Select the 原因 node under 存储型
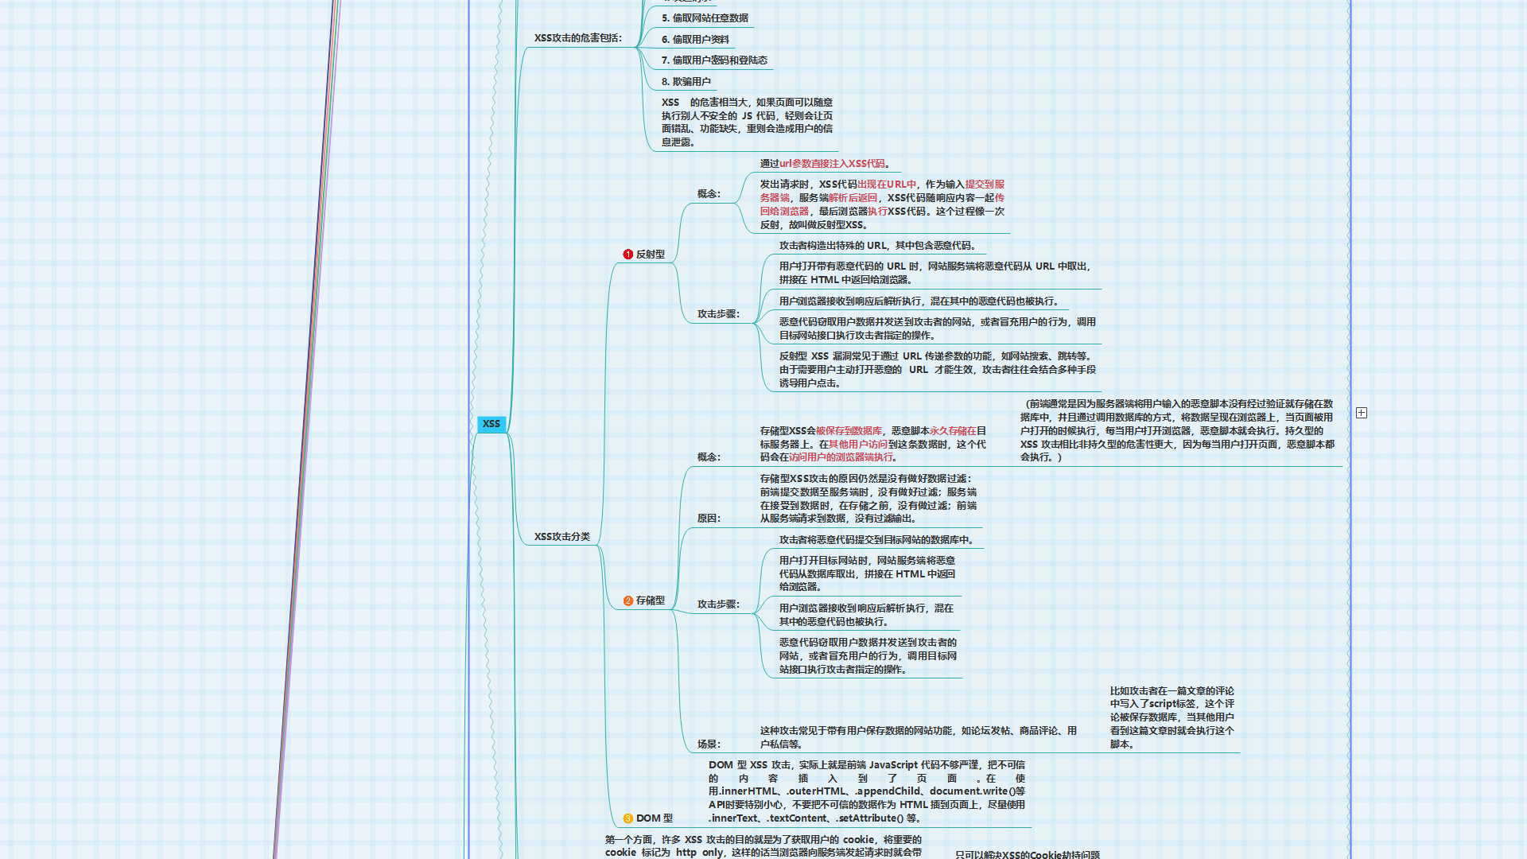Screen dimensions: 1527x859 (x=709, y=519)
